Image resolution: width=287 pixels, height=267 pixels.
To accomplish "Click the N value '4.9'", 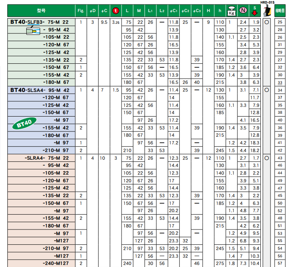I will tap(243, 234).
